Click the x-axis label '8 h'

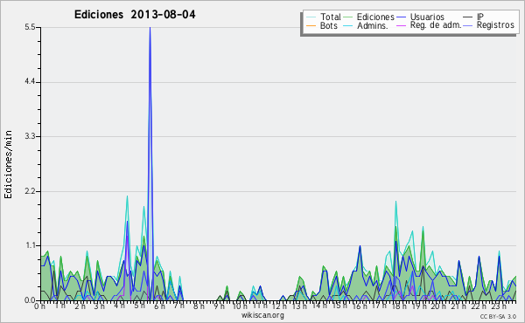[x=199, y=306]
